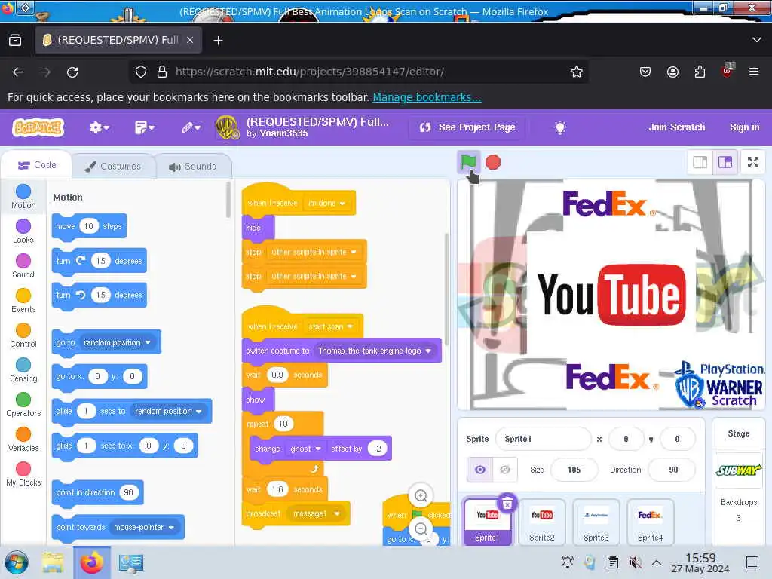Open the Windows Start menu
Screen dimensions: 772x579
pyautogui.click(x=17, y=562)
